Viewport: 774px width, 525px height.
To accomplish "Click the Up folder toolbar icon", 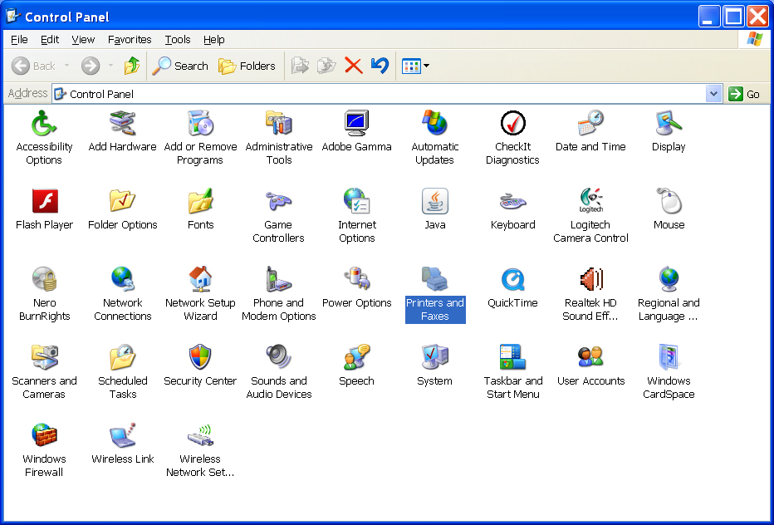I will [x=131, y=66].
